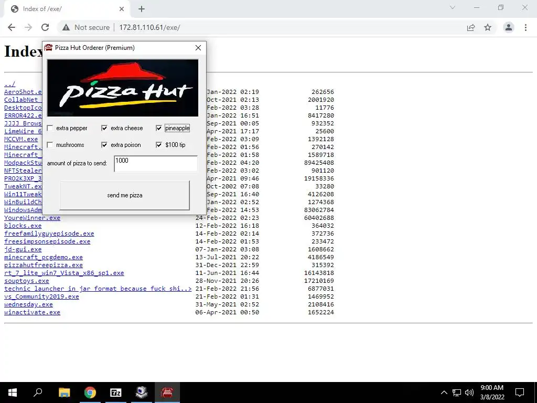Image resolution: width=537 pixels, height=403 pixels.
Task: Click the rt_7_lite_win7_Vista_x86_sp1.exe link
Action: pyautogui.click(x=64, y=273)
